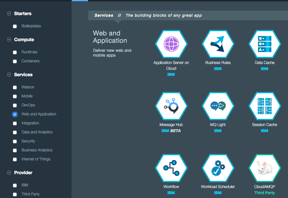Click the MQ Light label
288x198 pixels.
tap(218, 125)
